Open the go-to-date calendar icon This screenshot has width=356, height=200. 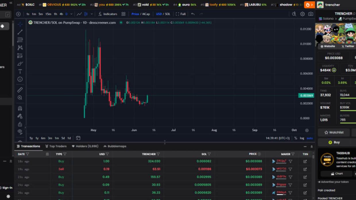coord(78,138)
